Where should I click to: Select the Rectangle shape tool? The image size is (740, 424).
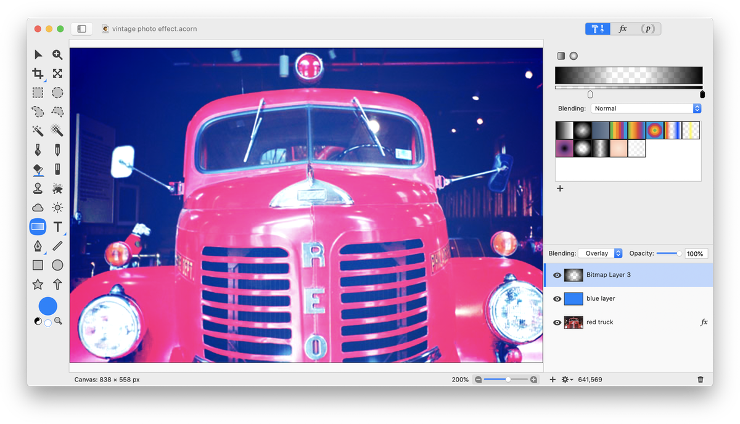[38, 265]
